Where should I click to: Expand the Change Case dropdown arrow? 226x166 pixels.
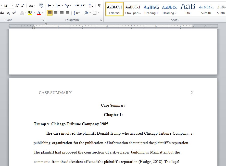[x=34, y=6]
